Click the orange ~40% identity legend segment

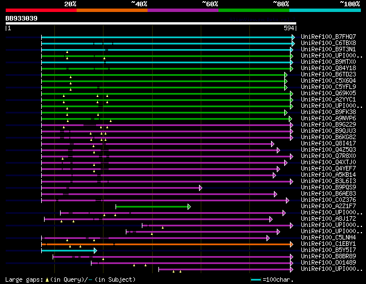click(x=112, y=10)
